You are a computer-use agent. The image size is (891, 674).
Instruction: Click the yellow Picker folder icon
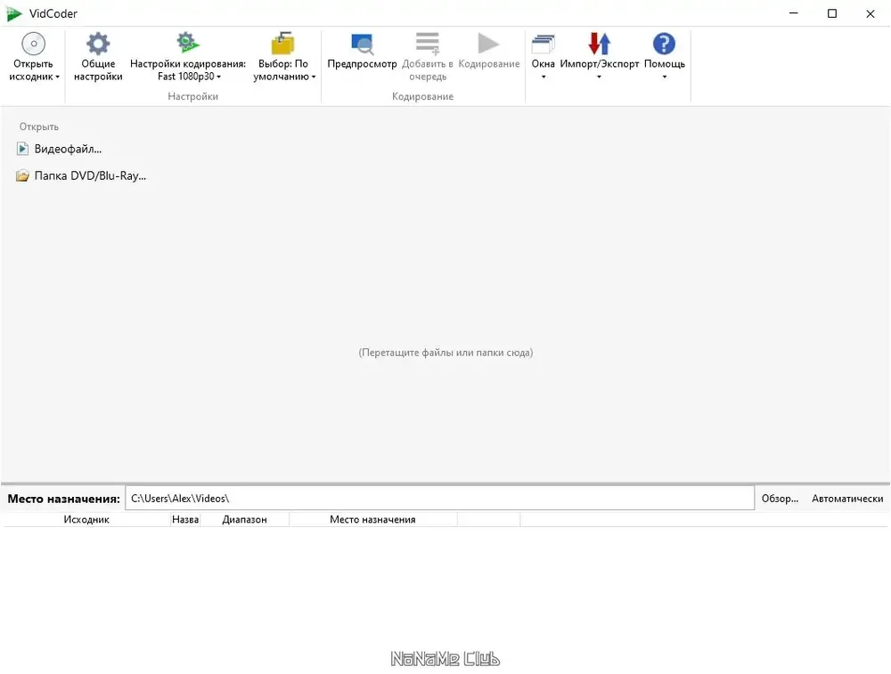[283, 43]
